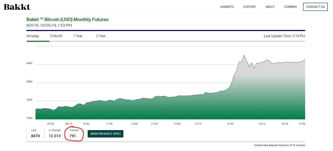This screenshot has width=333, height=151.
Task: Click the Bakkt Bitcoin (USD) Monthly Futures title
Action: point(67,20)
